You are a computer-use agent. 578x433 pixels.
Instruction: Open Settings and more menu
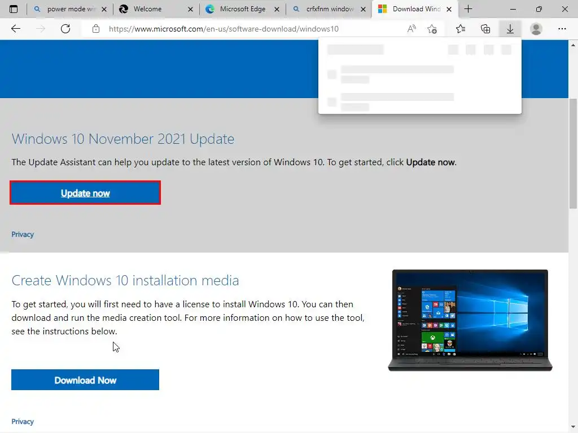click(562, 29)
